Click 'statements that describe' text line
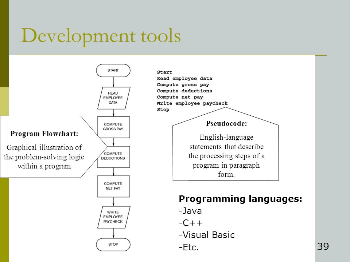The image size is (350, 262). (226, 147)
